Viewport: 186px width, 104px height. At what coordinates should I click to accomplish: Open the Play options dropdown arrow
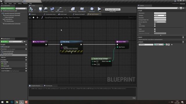[x=103, y=10]
